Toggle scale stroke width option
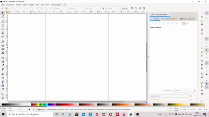The image size is (209, 117). point(132,8)
